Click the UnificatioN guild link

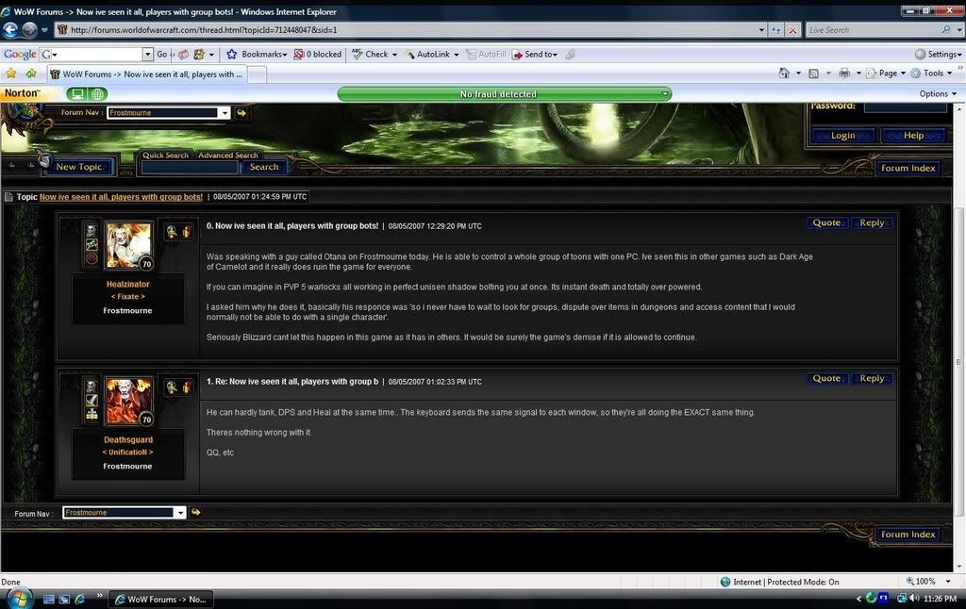(127, 452)
